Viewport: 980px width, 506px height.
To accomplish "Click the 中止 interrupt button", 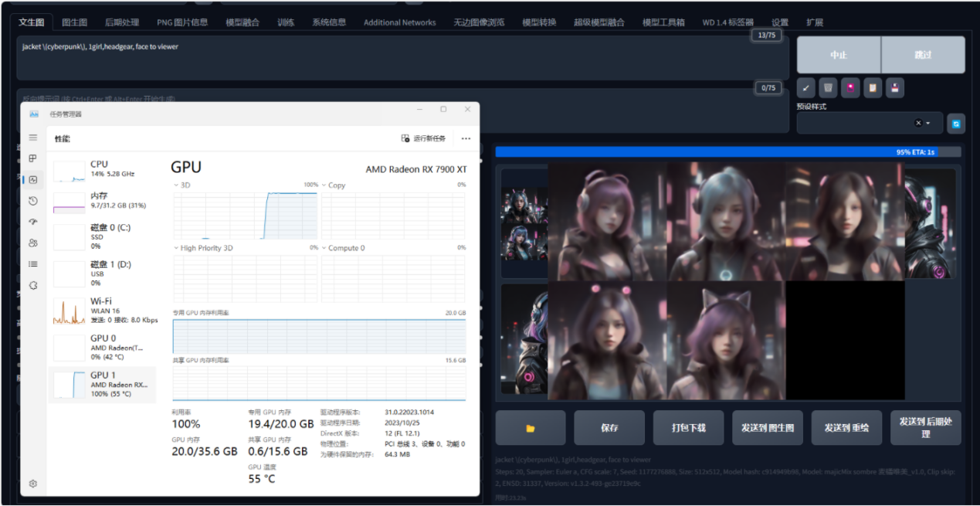I will (x=839, y=55).
